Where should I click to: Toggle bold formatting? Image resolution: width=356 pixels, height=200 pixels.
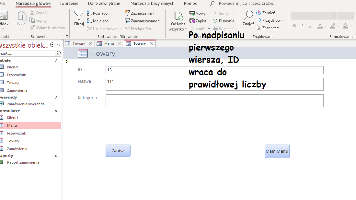(x=294, y=26)
